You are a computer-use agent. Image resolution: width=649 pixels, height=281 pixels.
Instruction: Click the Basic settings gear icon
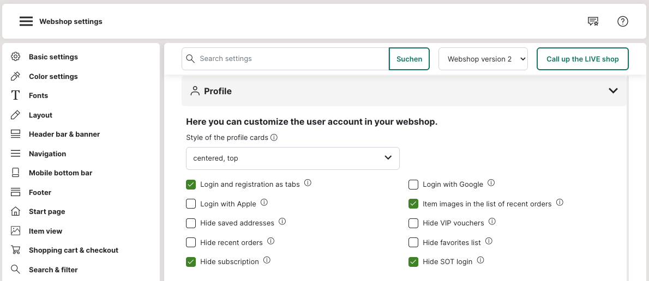(x=16, y=57)
